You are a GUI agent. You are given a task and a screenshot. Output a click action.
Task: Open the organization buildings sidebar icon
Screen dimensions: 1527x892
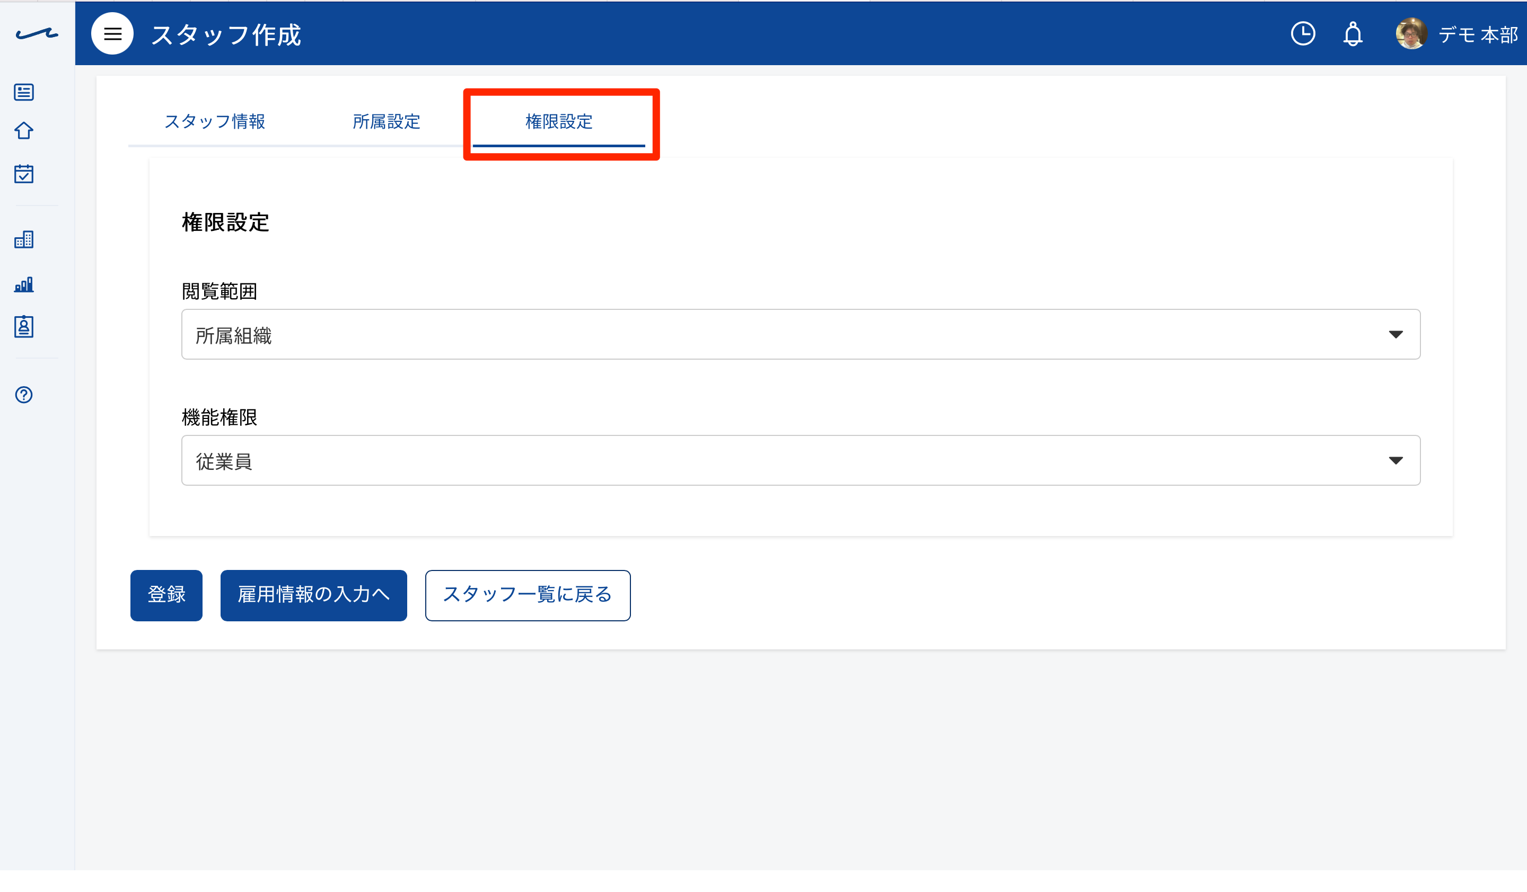tap(24, 239)
